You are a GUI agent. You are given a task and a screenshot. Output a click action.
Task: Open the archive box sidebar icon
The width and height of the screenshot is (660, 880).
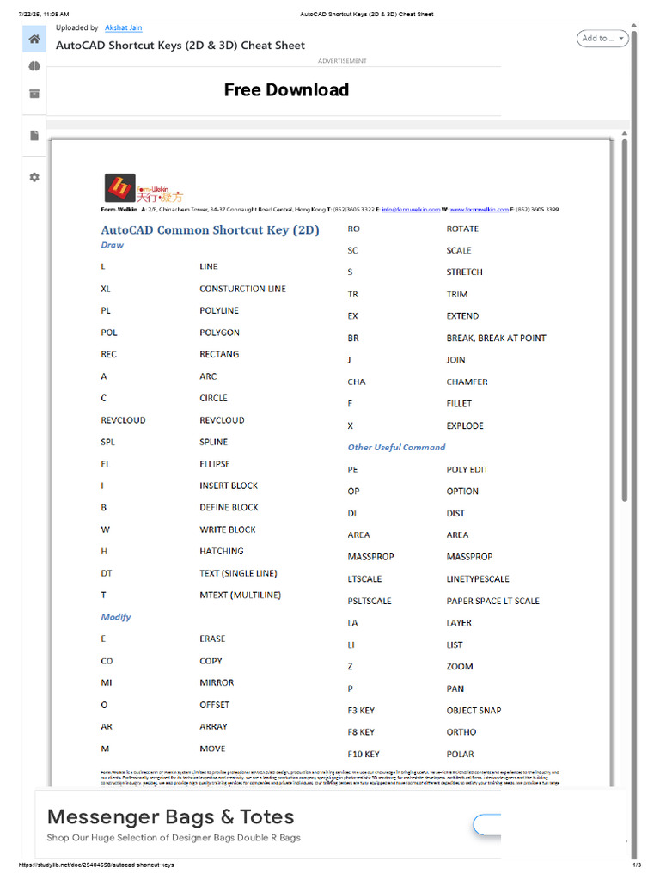[34, 93]
